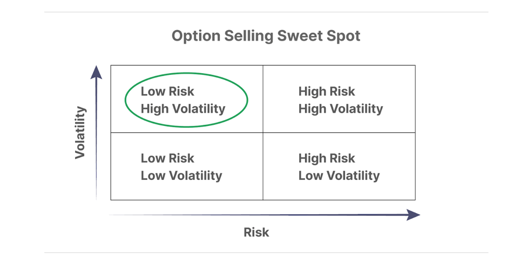Click the vertical divider between the quadrants
The width and height of the screenshot is (518, 267).
(263, 132)
